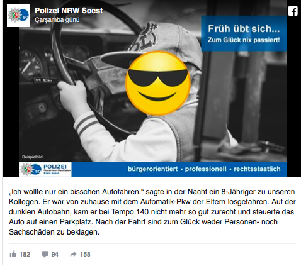Click the comment speech bubble icon
The width and height of the screenshot is (301, 266).
[x=45, y=254]
